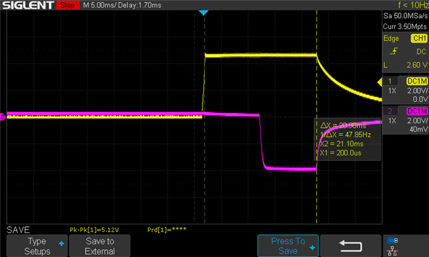Select the SAVE menu title
The image size is (429, 257).
tap(18, 230)
